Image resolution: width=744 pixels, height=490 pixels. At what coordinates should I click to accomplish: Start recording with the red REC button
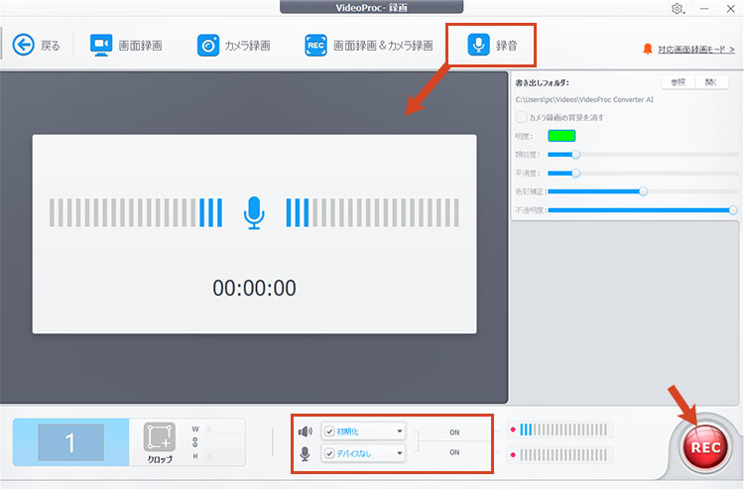[705, 447]
